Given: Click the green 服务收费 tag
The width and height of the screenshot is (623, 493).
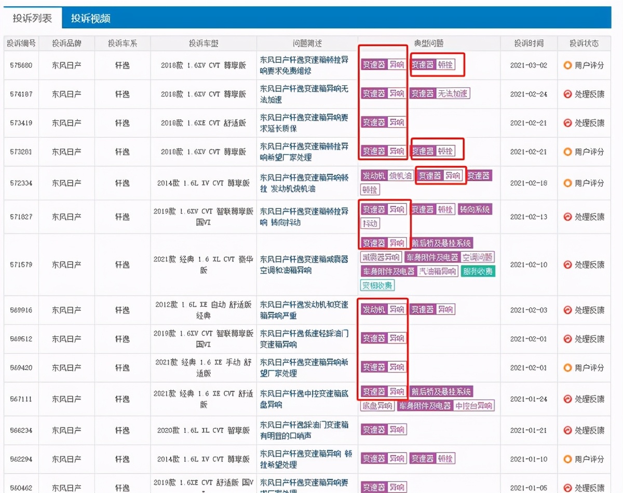Looking at the screenshot, I should click(x=478, y=271).
